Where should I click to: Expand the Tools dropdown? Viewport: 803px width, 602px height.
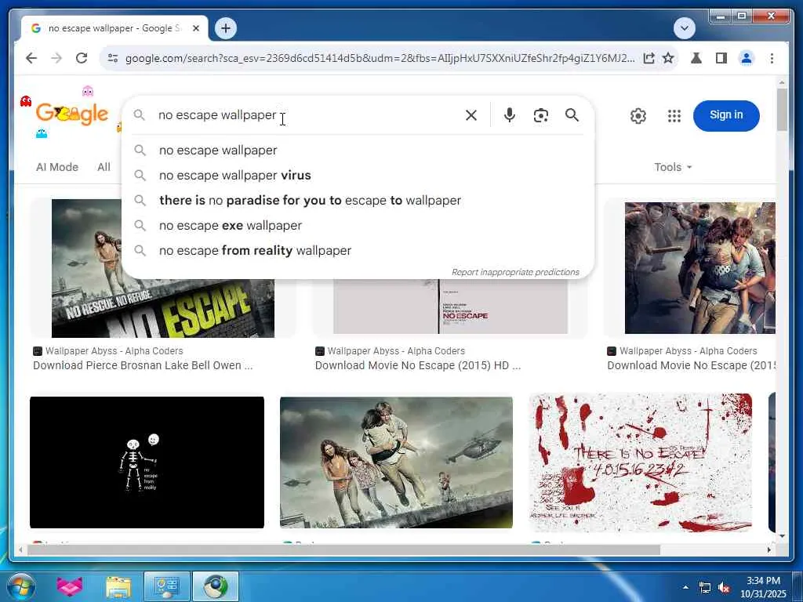click(x=672, y=167)
